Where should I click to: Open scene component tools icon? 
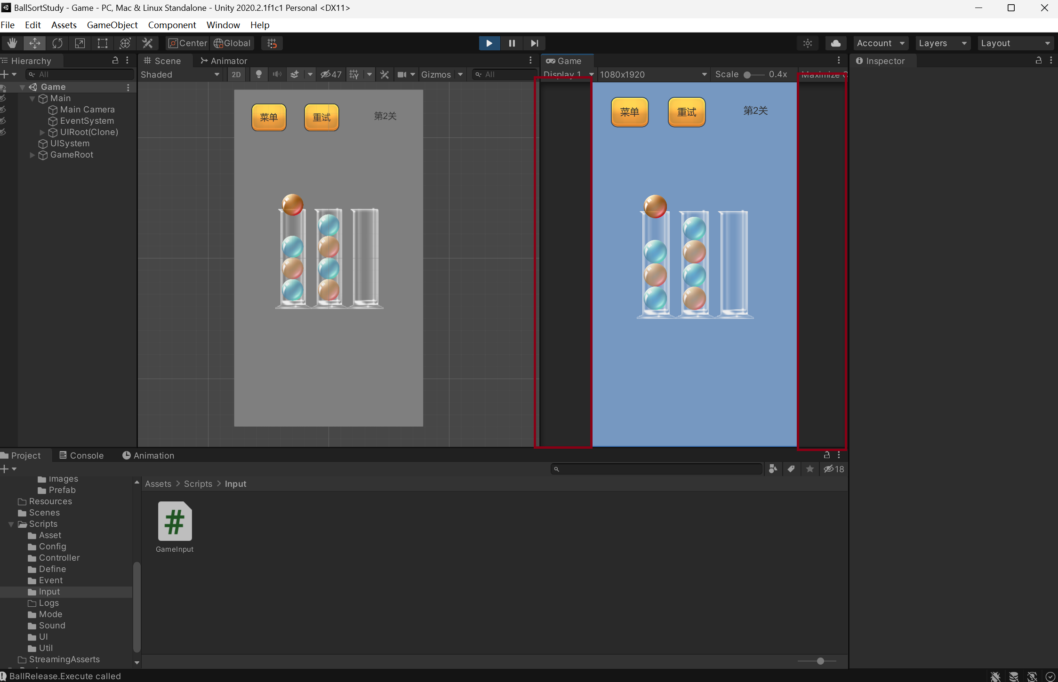(385, 74)
